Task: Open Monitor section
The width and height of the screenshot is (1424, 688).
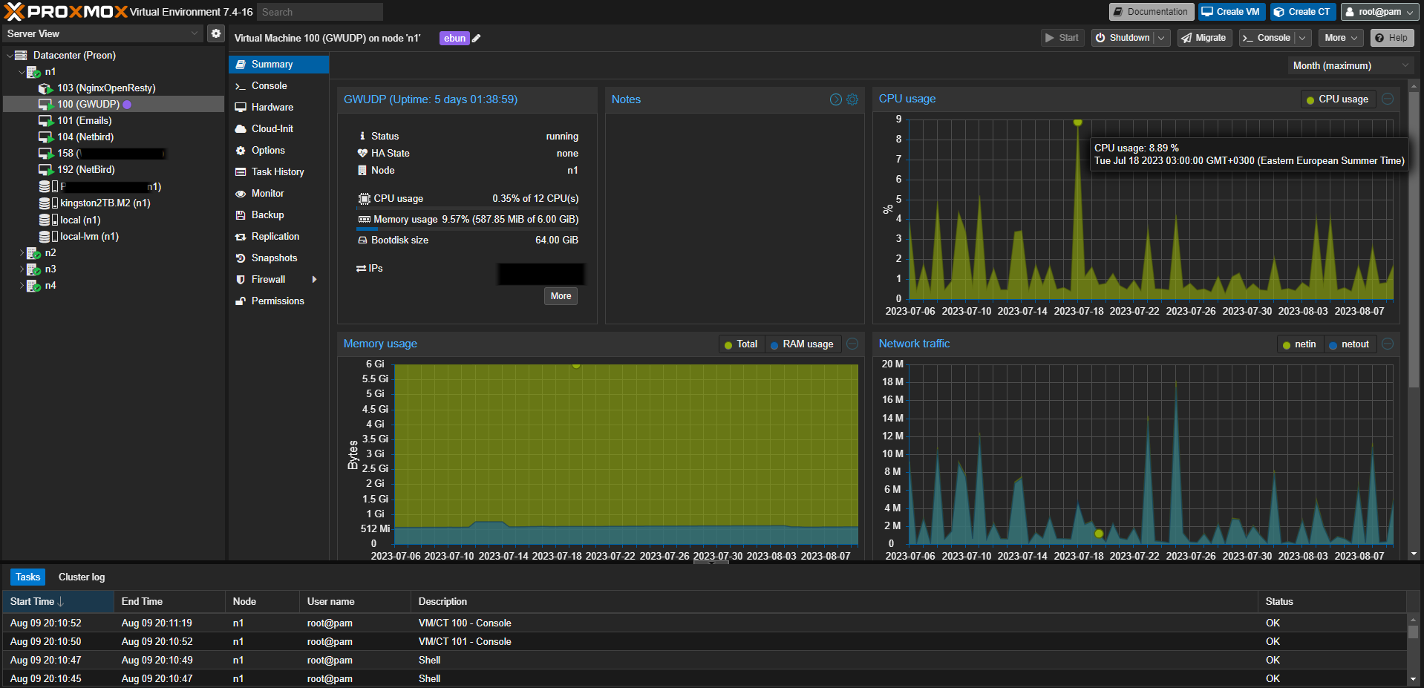Action: (278, 194)
